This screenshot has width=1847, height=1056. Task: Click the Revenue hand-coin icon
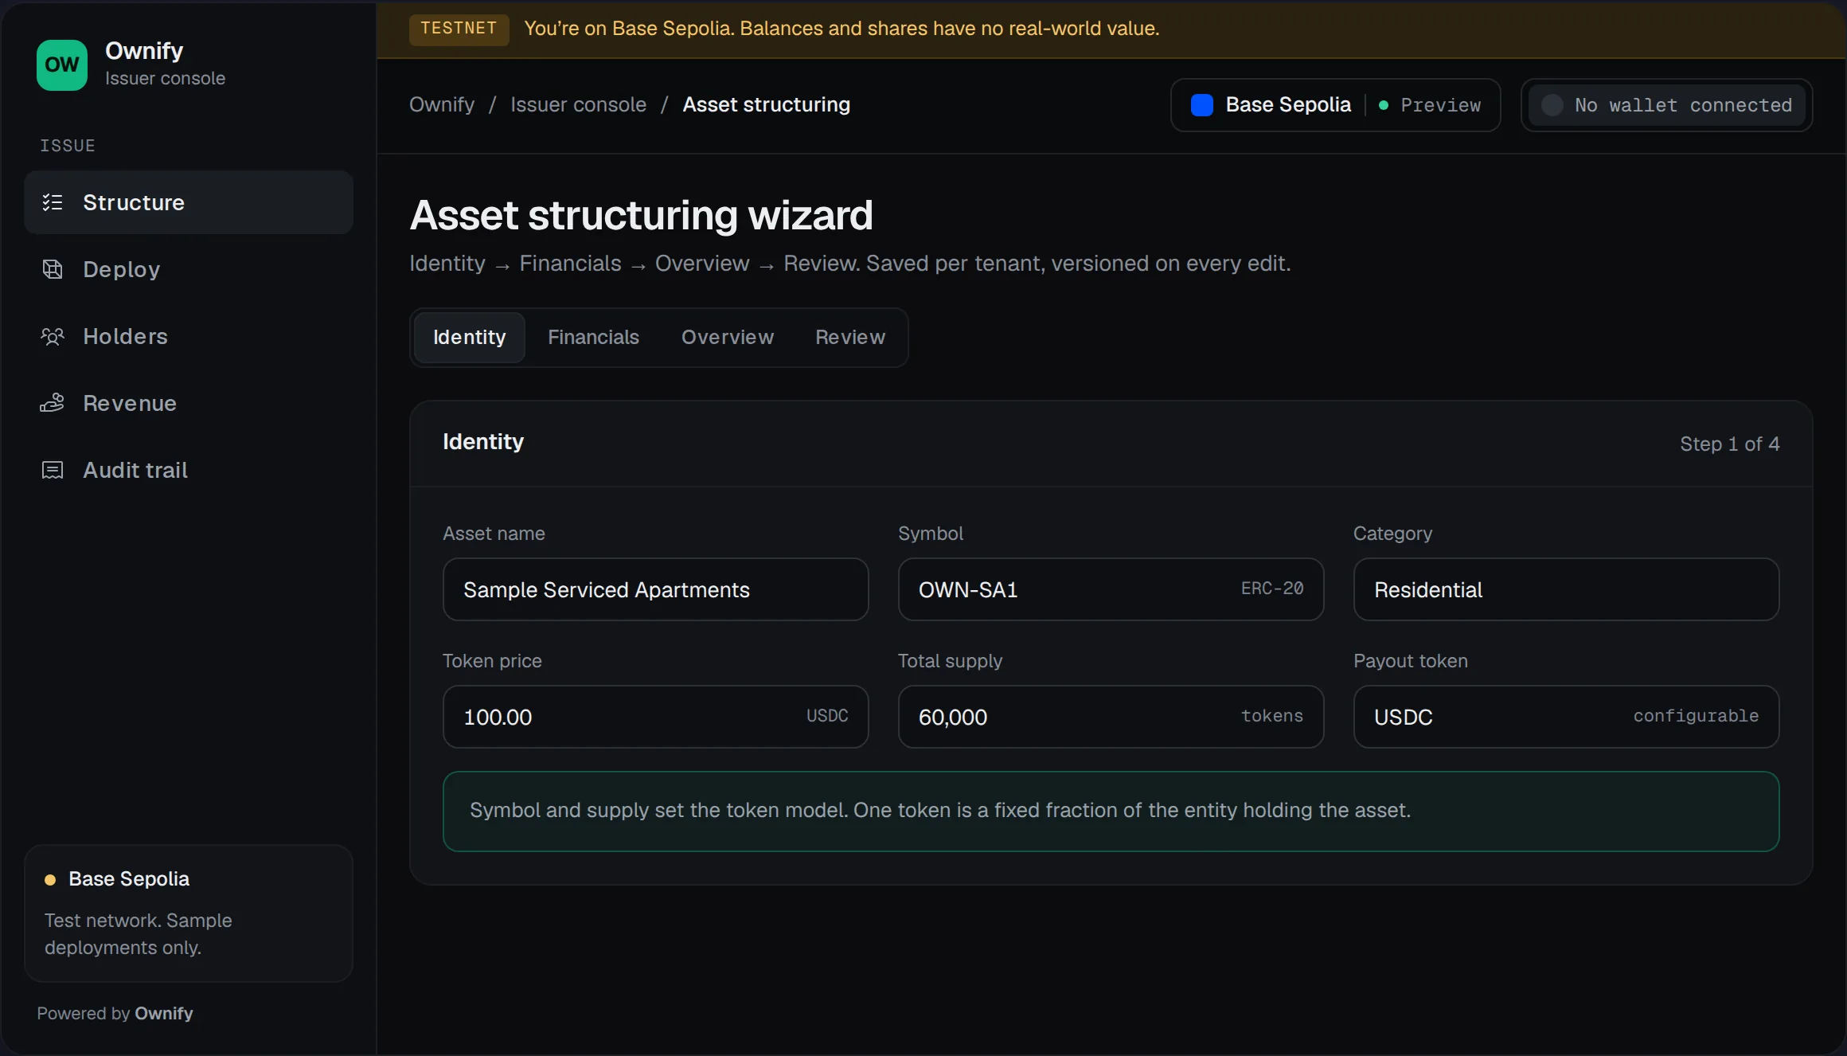click(x=53, y=403)
